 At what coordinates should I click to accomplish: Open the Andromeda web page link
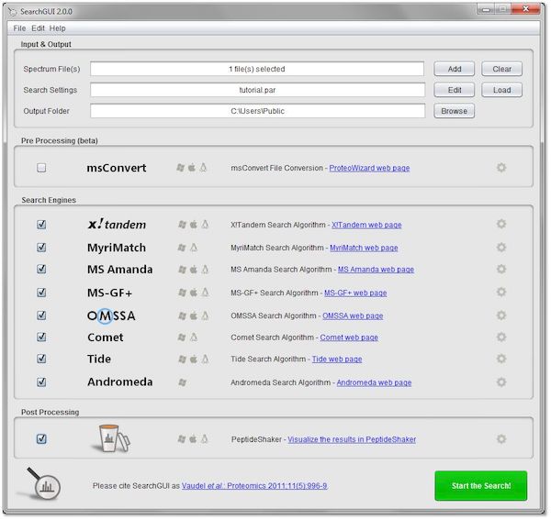tap(374, 382)
